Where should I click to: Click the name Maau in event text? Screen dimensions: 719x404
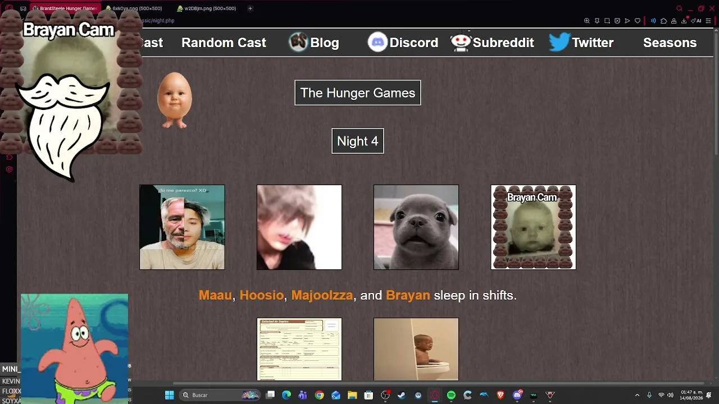(x=215, y=295)
